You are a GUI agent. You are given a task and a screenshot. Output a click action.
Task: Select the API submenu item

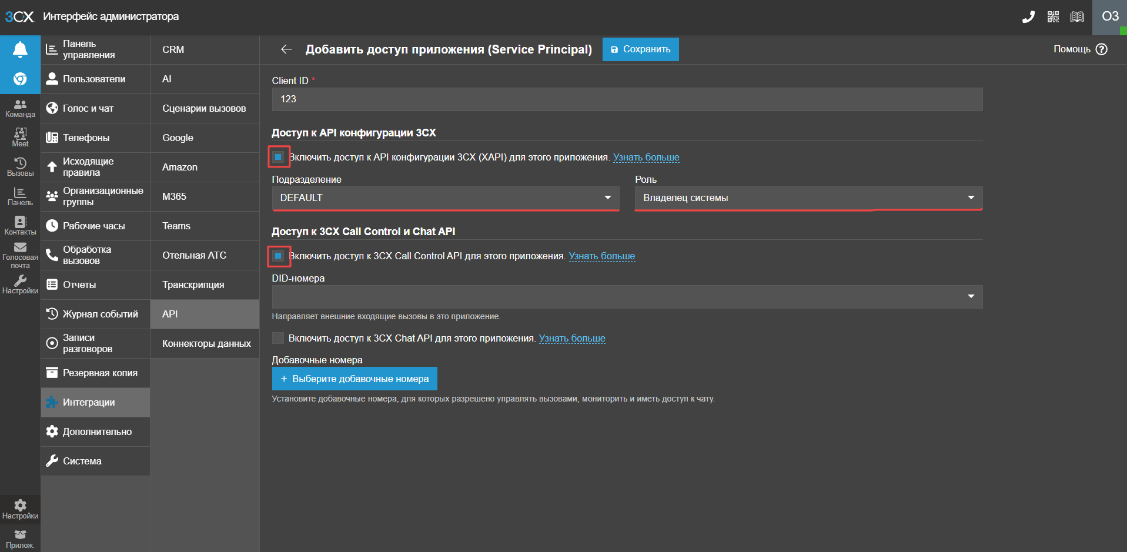[x=205, y=314]
